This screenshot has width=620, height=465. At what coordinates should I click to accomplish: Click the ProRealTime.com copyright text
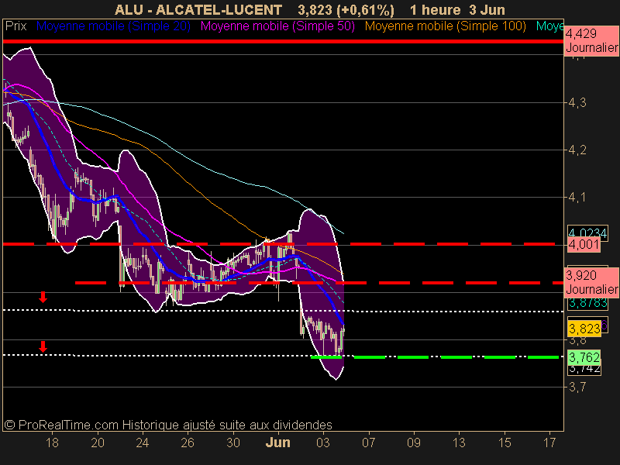(168, 425)
